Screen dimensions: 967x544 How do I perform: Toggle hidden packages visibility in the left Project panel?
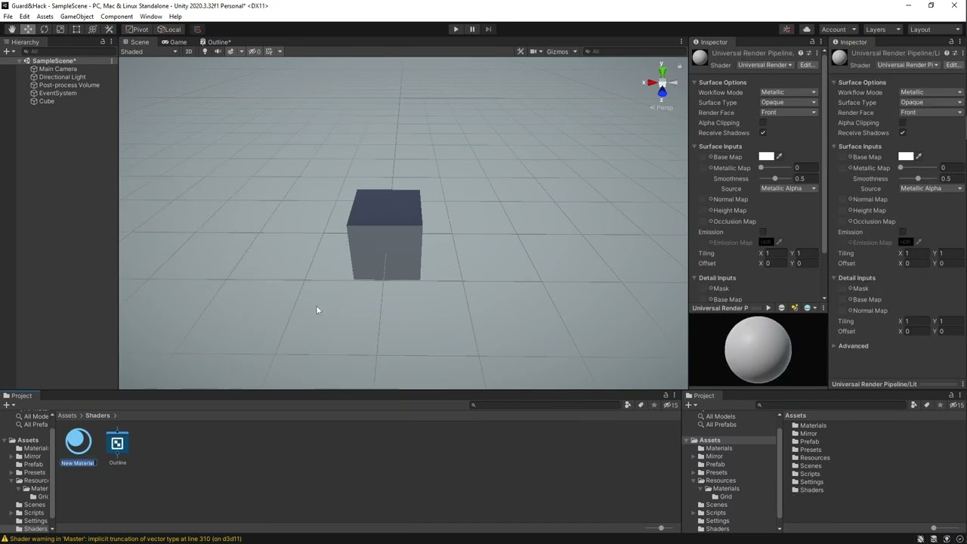point(671,405)
